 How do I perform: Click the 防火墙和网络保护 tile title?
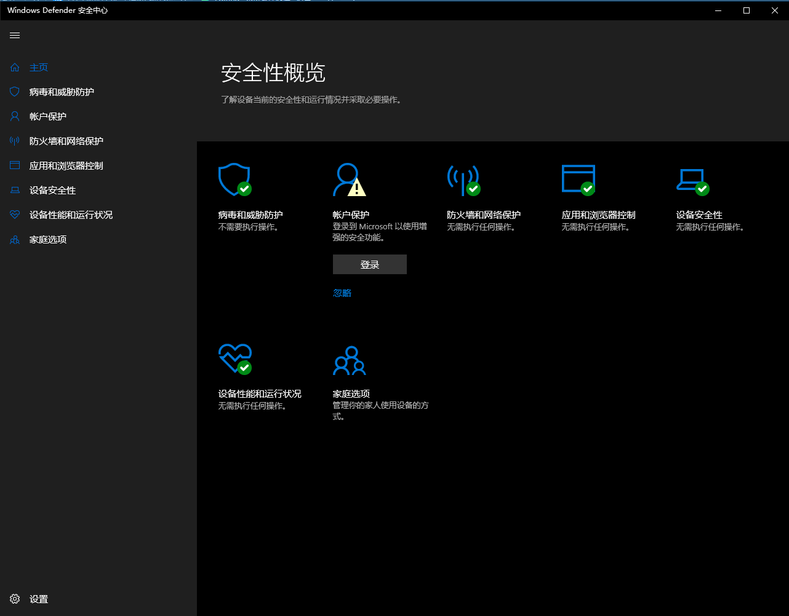484,215
